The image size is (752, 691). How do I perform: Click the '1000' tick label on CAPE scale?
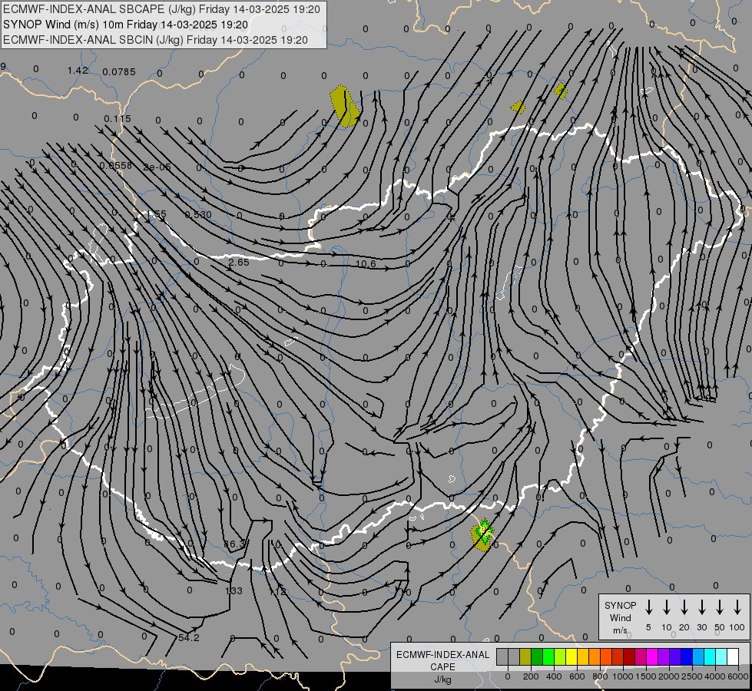click(x=622, y=676)
